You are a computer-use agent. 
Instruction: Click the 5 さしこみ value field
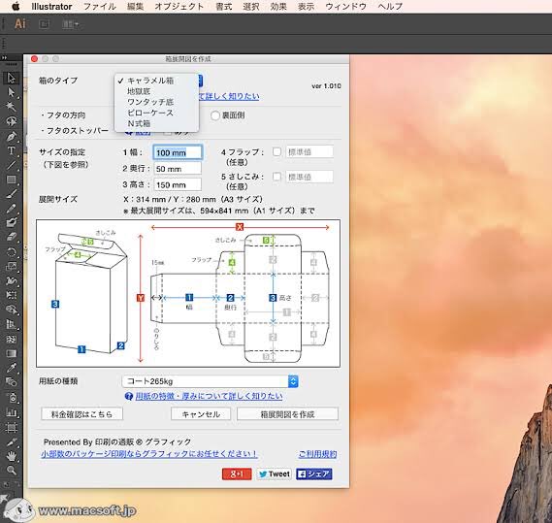click(309, 177)
